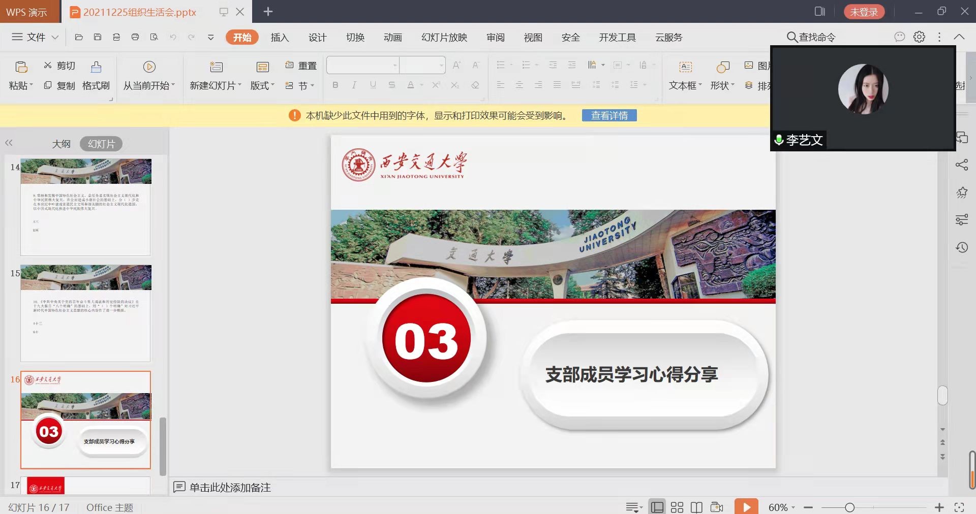Insert a Text Box (文本框)
976x514 pixels.
point(685,67)
